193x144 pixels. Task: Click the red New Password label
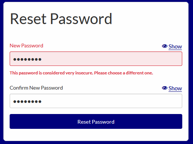click(x=26, y=46)
